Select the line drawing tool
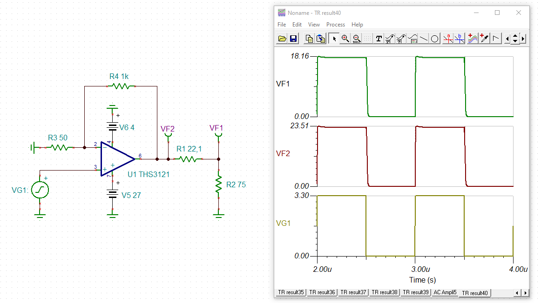Image resolution: width=541 pixels, height=303 pixels. point(424,39)
